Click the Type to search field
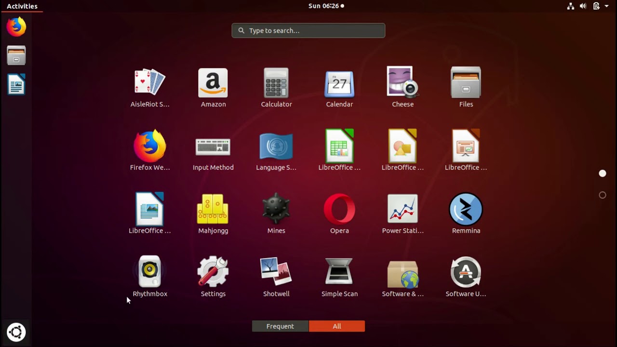The height and width of the screenshot is (347, 617). 308,30
